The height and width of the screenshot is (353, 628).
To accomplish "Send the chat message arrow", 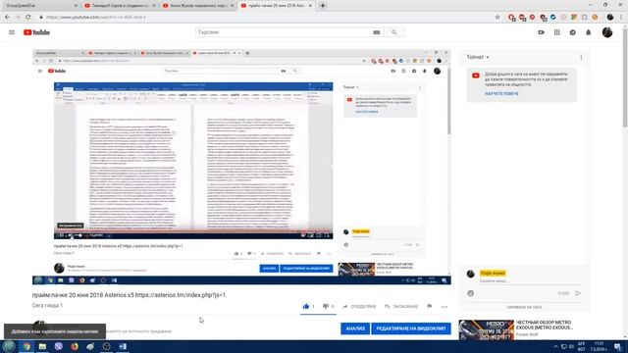I will pyautogui.click(x=578, y=293).
